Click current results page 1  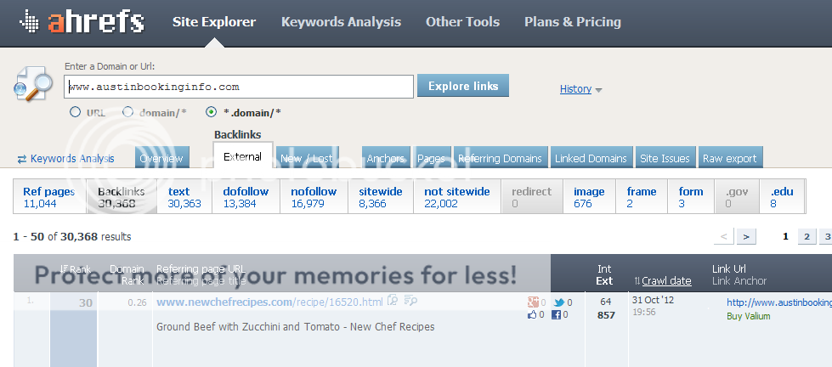tap(786, 236)
